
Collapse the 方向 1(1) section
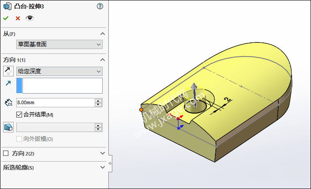tap(103, 60)
